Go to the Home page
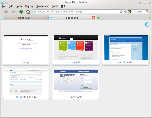The height and width of the screenshot is (118, 152). point(28,12)
